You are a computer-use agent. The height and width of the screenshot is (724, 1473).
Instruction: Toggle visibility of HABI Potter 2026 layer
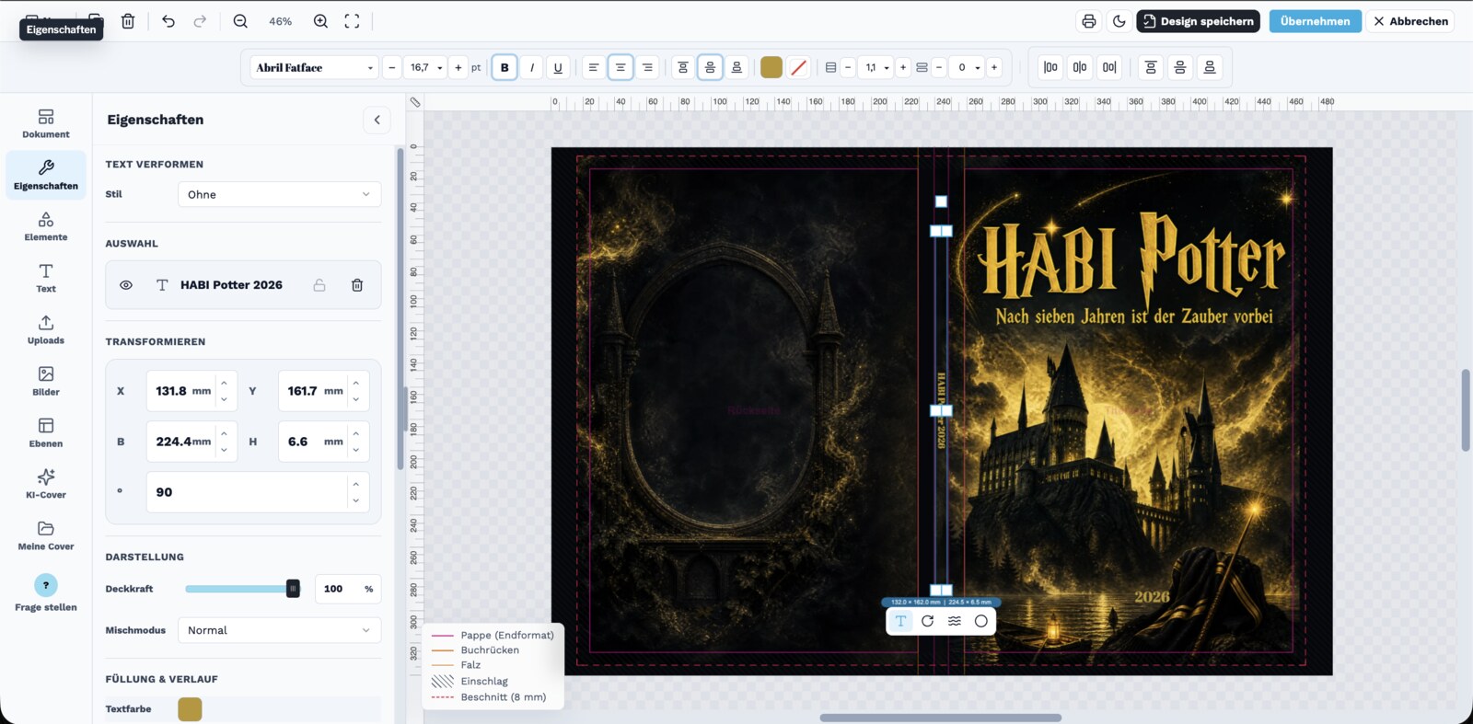pos(126,285)
